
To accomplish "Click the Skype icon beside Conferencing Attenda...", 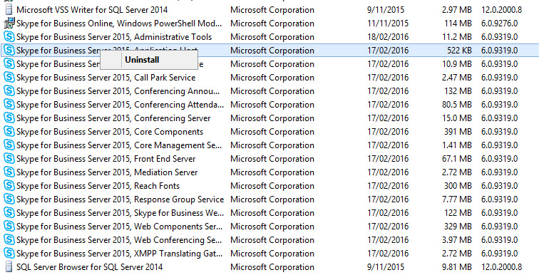I will [9, 104].
